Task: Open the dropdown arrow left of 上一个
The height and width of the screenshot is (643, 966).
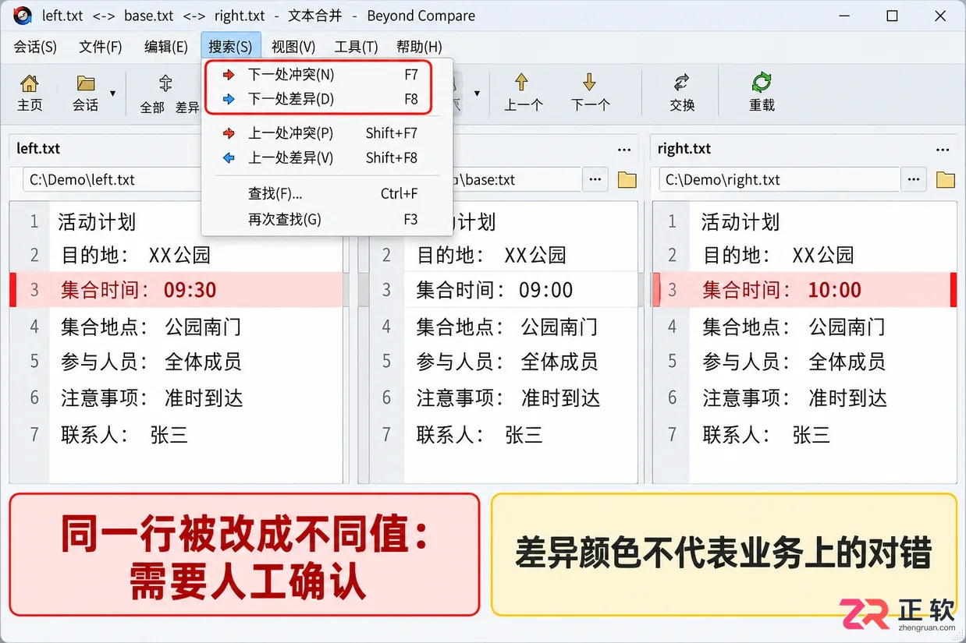Action: tap(476, 94)
